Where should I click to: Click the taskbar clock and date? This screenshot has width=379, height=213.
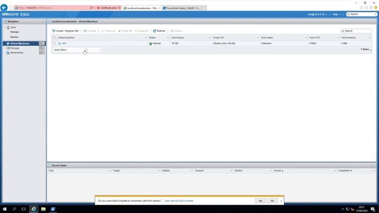click(362, 209)
